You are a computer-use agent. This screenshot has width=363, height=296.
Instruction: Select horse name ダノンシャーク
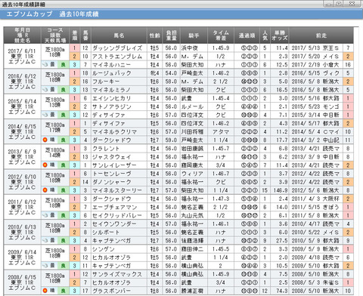(112, 182)
